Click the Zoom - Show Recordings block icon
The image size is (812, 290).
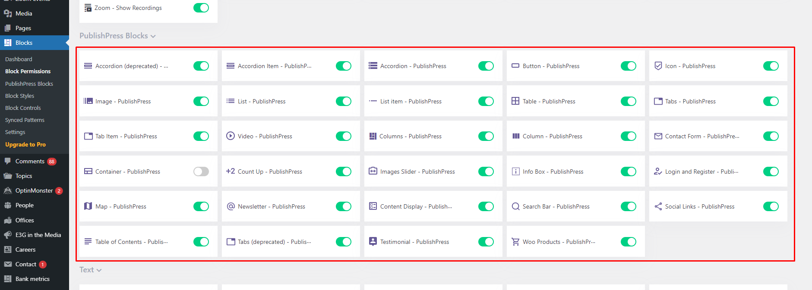88,8
